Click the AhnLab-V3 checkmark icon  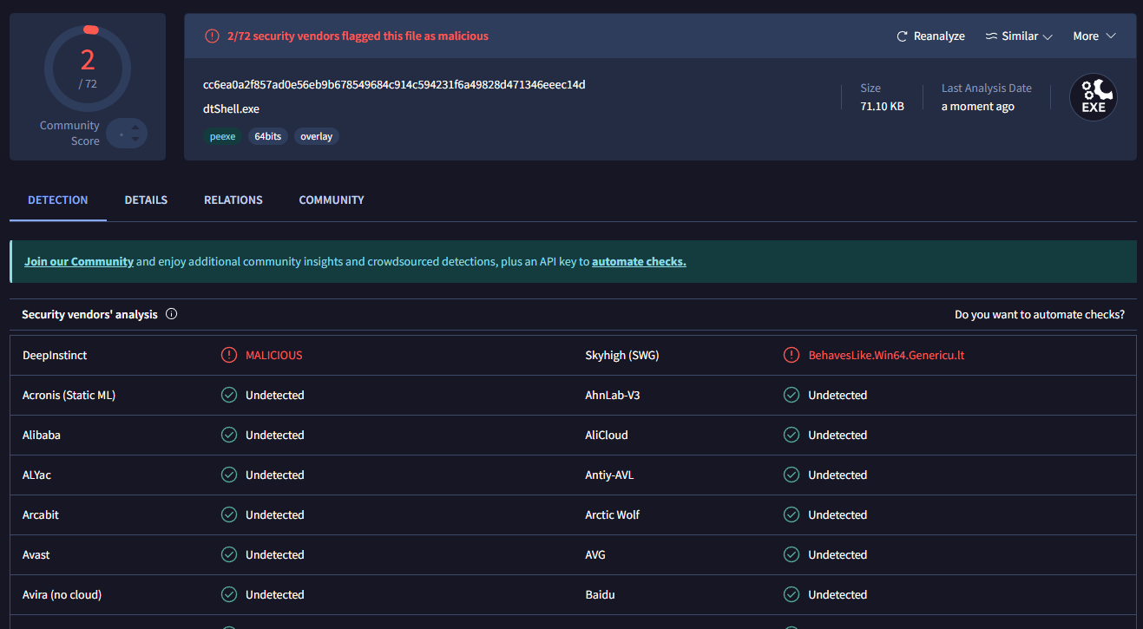792,395
